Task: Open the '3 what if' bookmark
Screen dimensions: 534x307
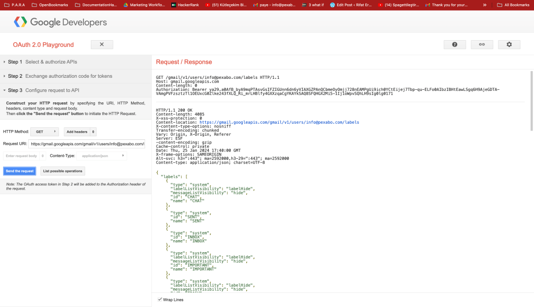Action: [x=313, y=5]
